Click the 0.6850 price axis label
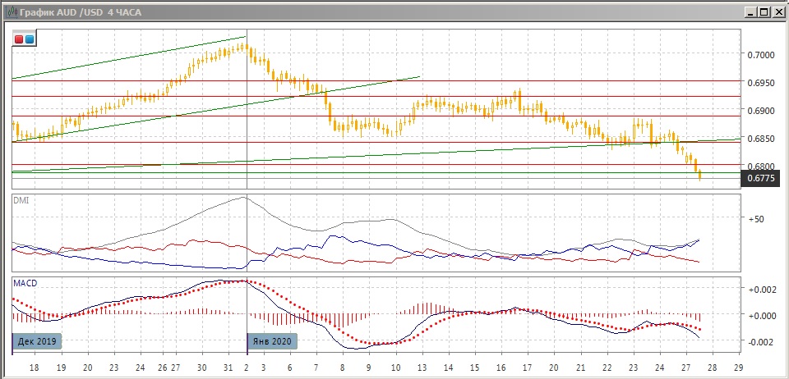Viewport: 789px width, 379px height. 759,139
